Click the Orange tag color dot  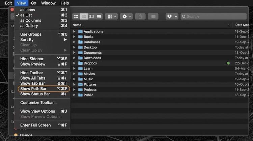click(x=16, y=135)
